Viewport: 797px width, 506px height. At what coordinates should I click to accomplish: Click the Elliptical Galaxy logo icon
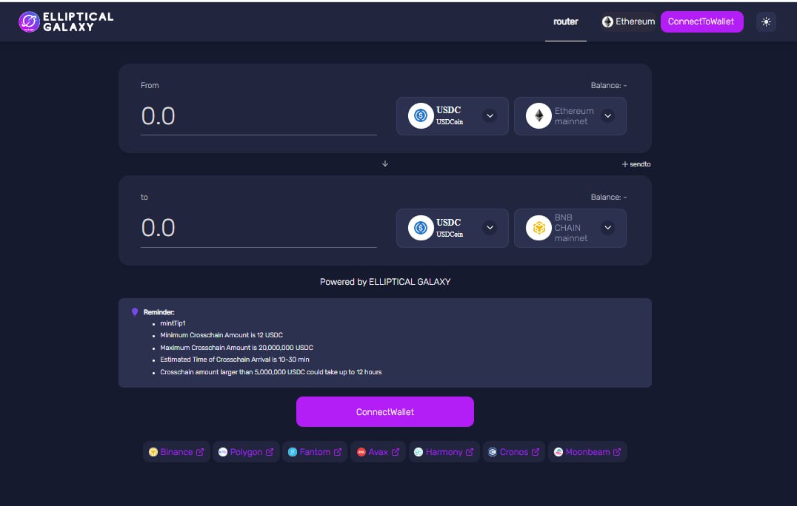click(x=29, y=22)
